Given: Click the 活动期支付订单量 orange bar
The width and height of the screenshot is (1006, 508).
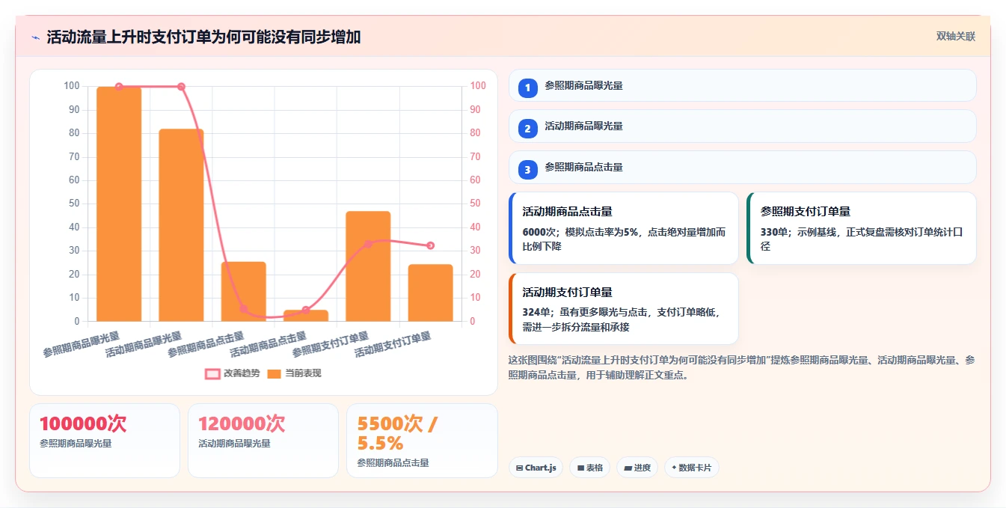Looking at the screenshot, I should pyautogui.click(x=430, y=293).
